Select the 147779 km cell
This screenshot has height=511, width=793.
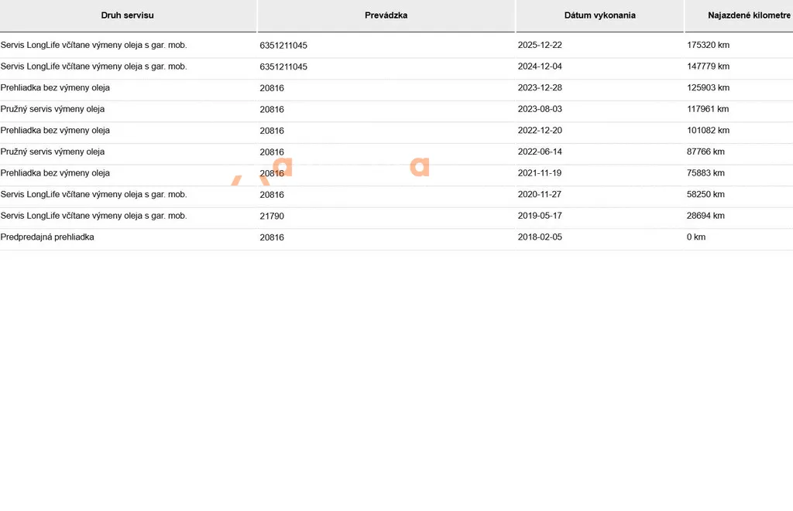coord(708,66)
